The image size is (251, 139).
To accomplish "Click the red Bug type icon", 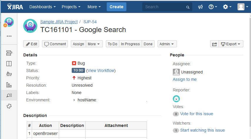I will click(74, 63).
